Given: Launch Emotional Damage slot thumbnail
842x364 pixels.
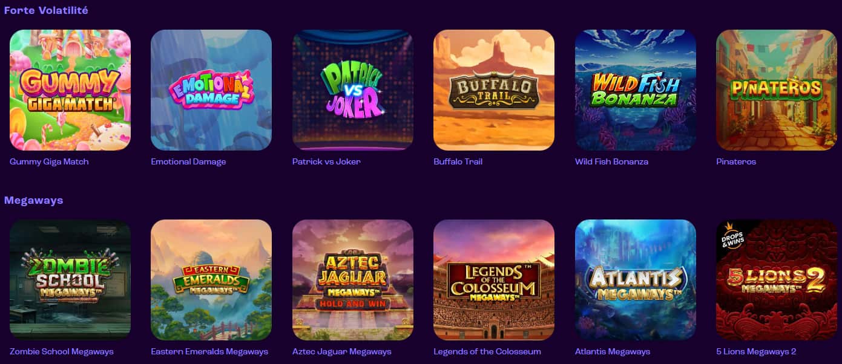Looking at the screenshot, I should point(211,90).
